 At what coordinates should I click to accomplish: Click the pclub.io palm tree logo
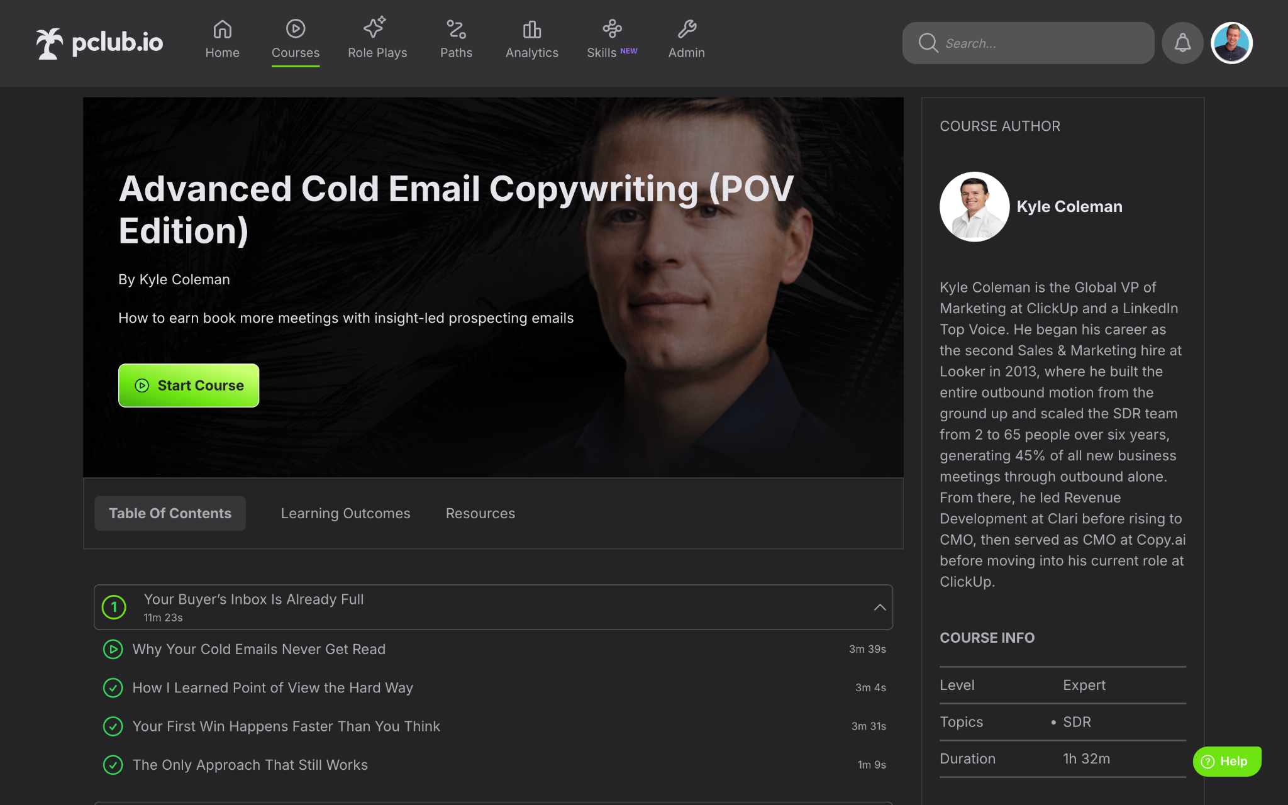click(x=49, y=43)
